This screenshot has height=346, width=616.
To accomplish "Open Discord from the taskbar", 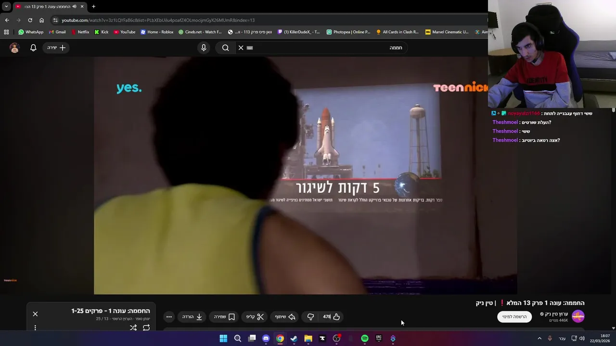I will [x=266, y=338].
